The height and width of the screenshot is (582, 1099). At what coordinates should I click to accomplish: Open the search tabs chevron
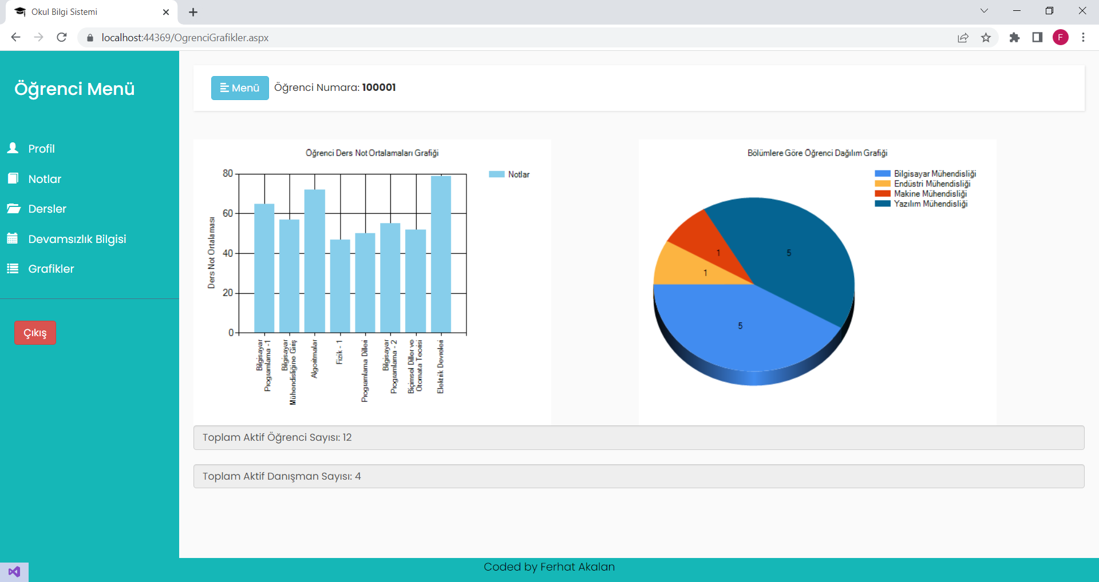[x=984, y=10]
